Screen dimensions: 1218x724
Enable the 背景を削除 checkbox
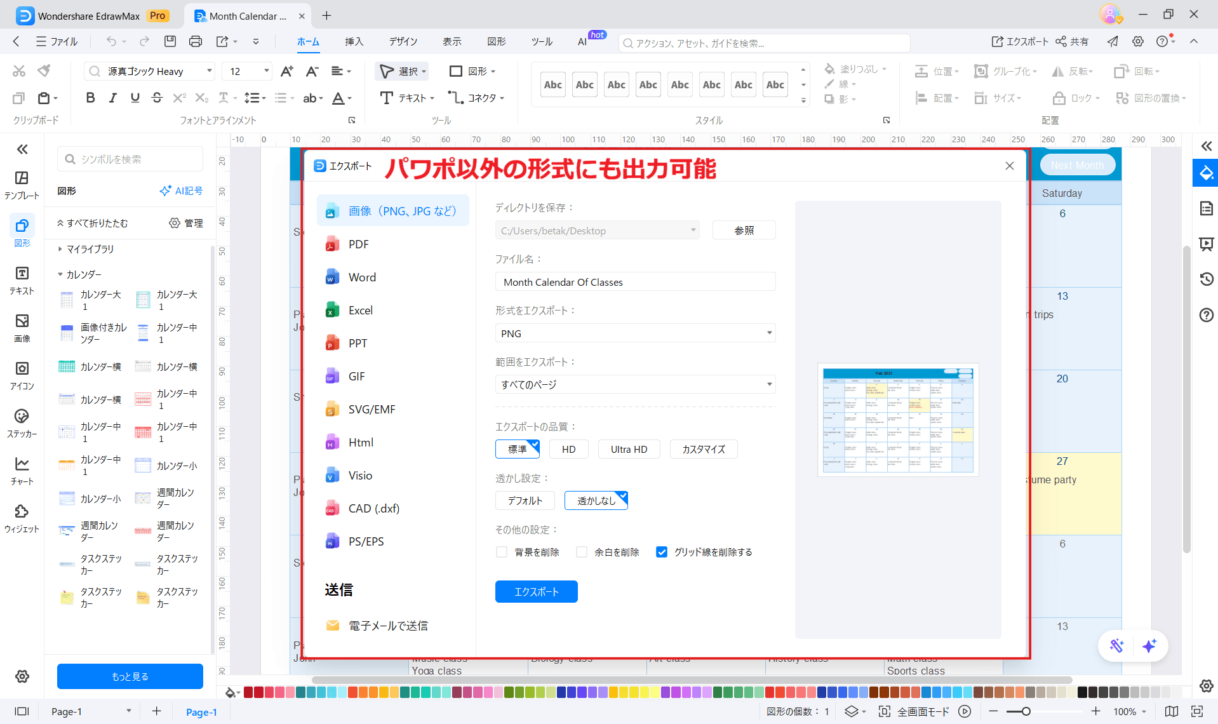pos(501,552)
